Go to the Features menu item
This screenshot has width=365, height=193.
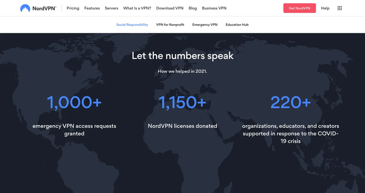(92, 8)
